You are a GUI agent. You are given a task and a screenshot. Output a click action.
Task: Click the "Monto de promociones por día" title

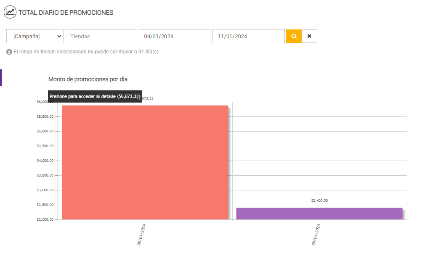pyautogui.click(x=88, y=79)
